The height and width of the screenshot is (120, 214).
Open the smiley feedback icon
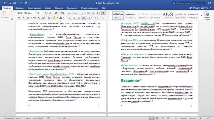pos(210,3)
